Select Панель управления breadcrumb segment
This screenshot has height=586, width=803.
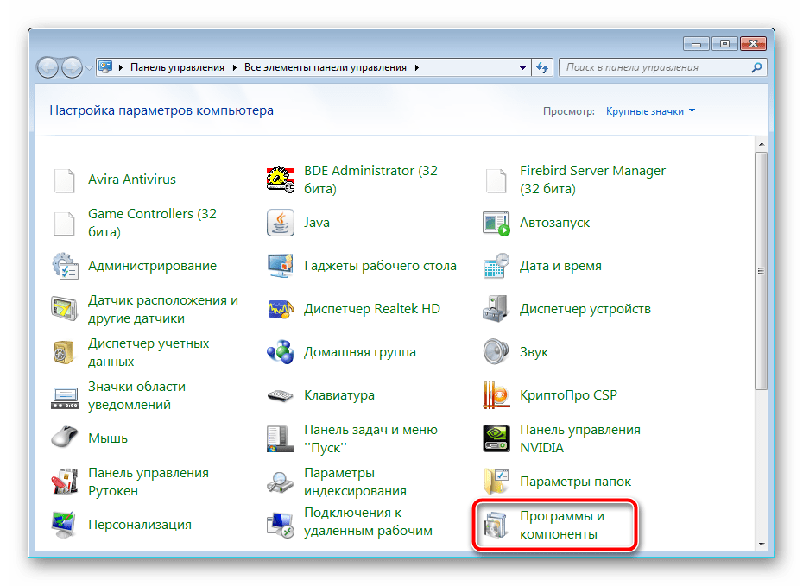177,67
